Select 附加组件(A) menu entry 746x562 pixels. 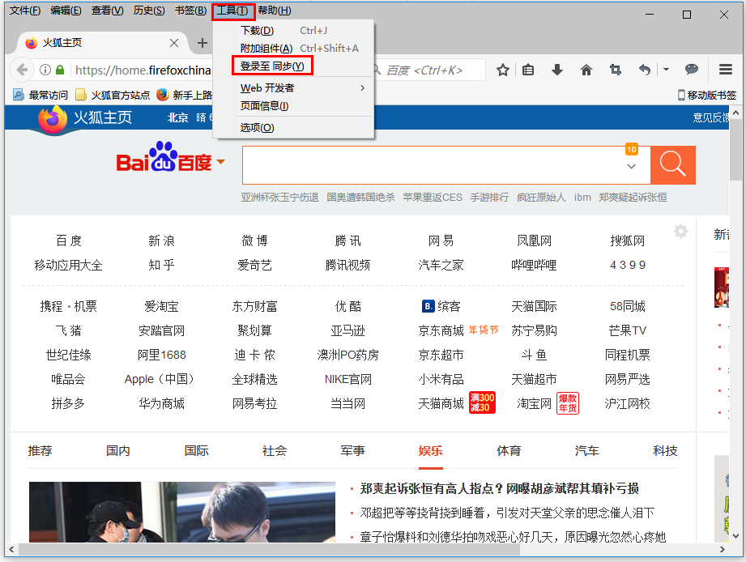click(293, 48)
